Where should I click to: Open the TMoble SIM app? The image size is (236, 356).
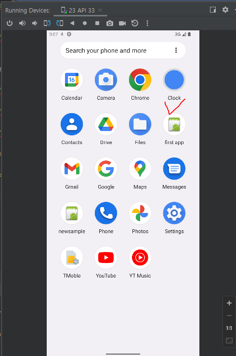click(72, 257)
